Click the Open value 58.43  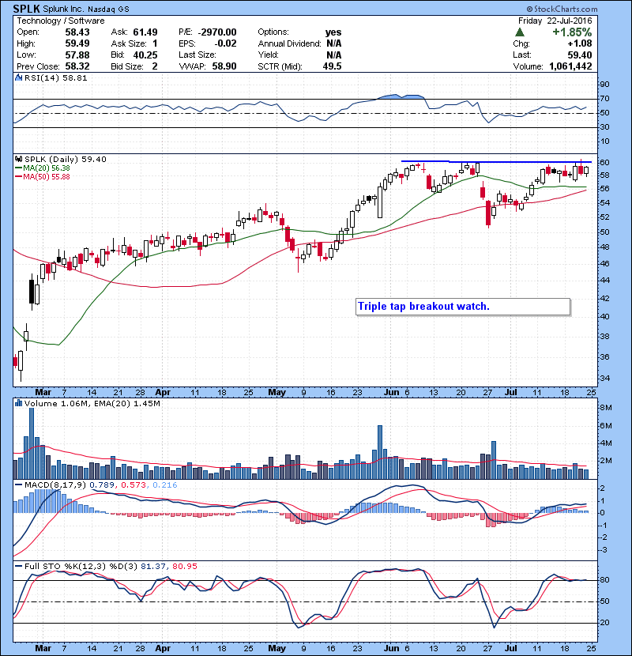(x=77, y=32)
